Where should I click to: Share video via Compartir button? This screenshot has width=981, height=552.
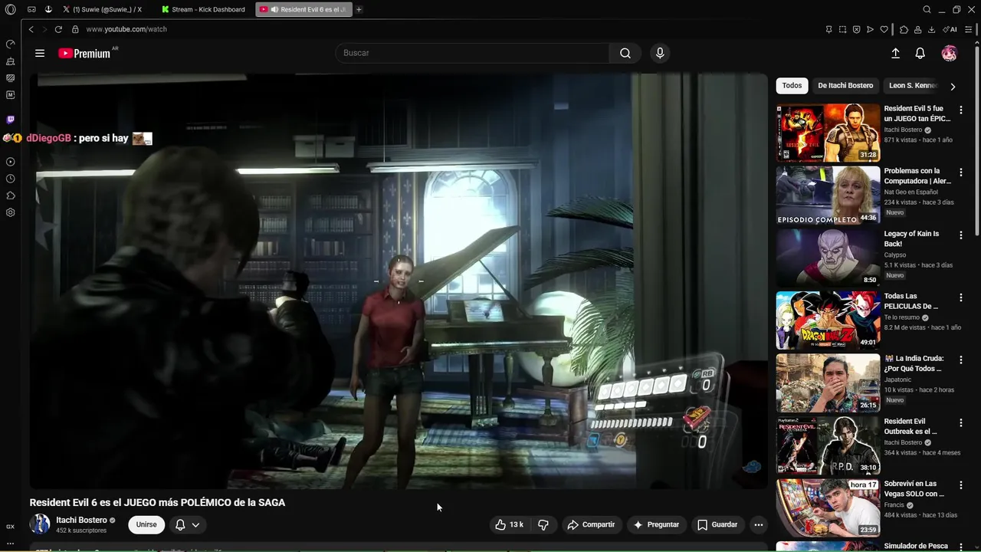(x=591, y=524)
